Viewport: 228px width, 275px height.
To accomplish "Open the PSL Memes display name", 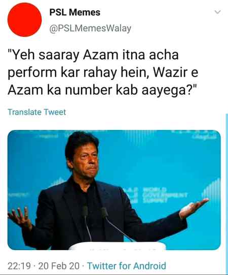I will (75, 13).
